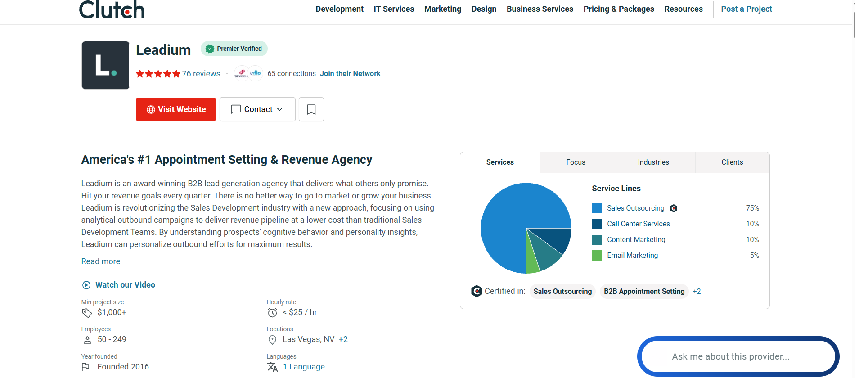Click Join their Network link
This screenshot has width=855, height=378.
[x=350, y=73]
